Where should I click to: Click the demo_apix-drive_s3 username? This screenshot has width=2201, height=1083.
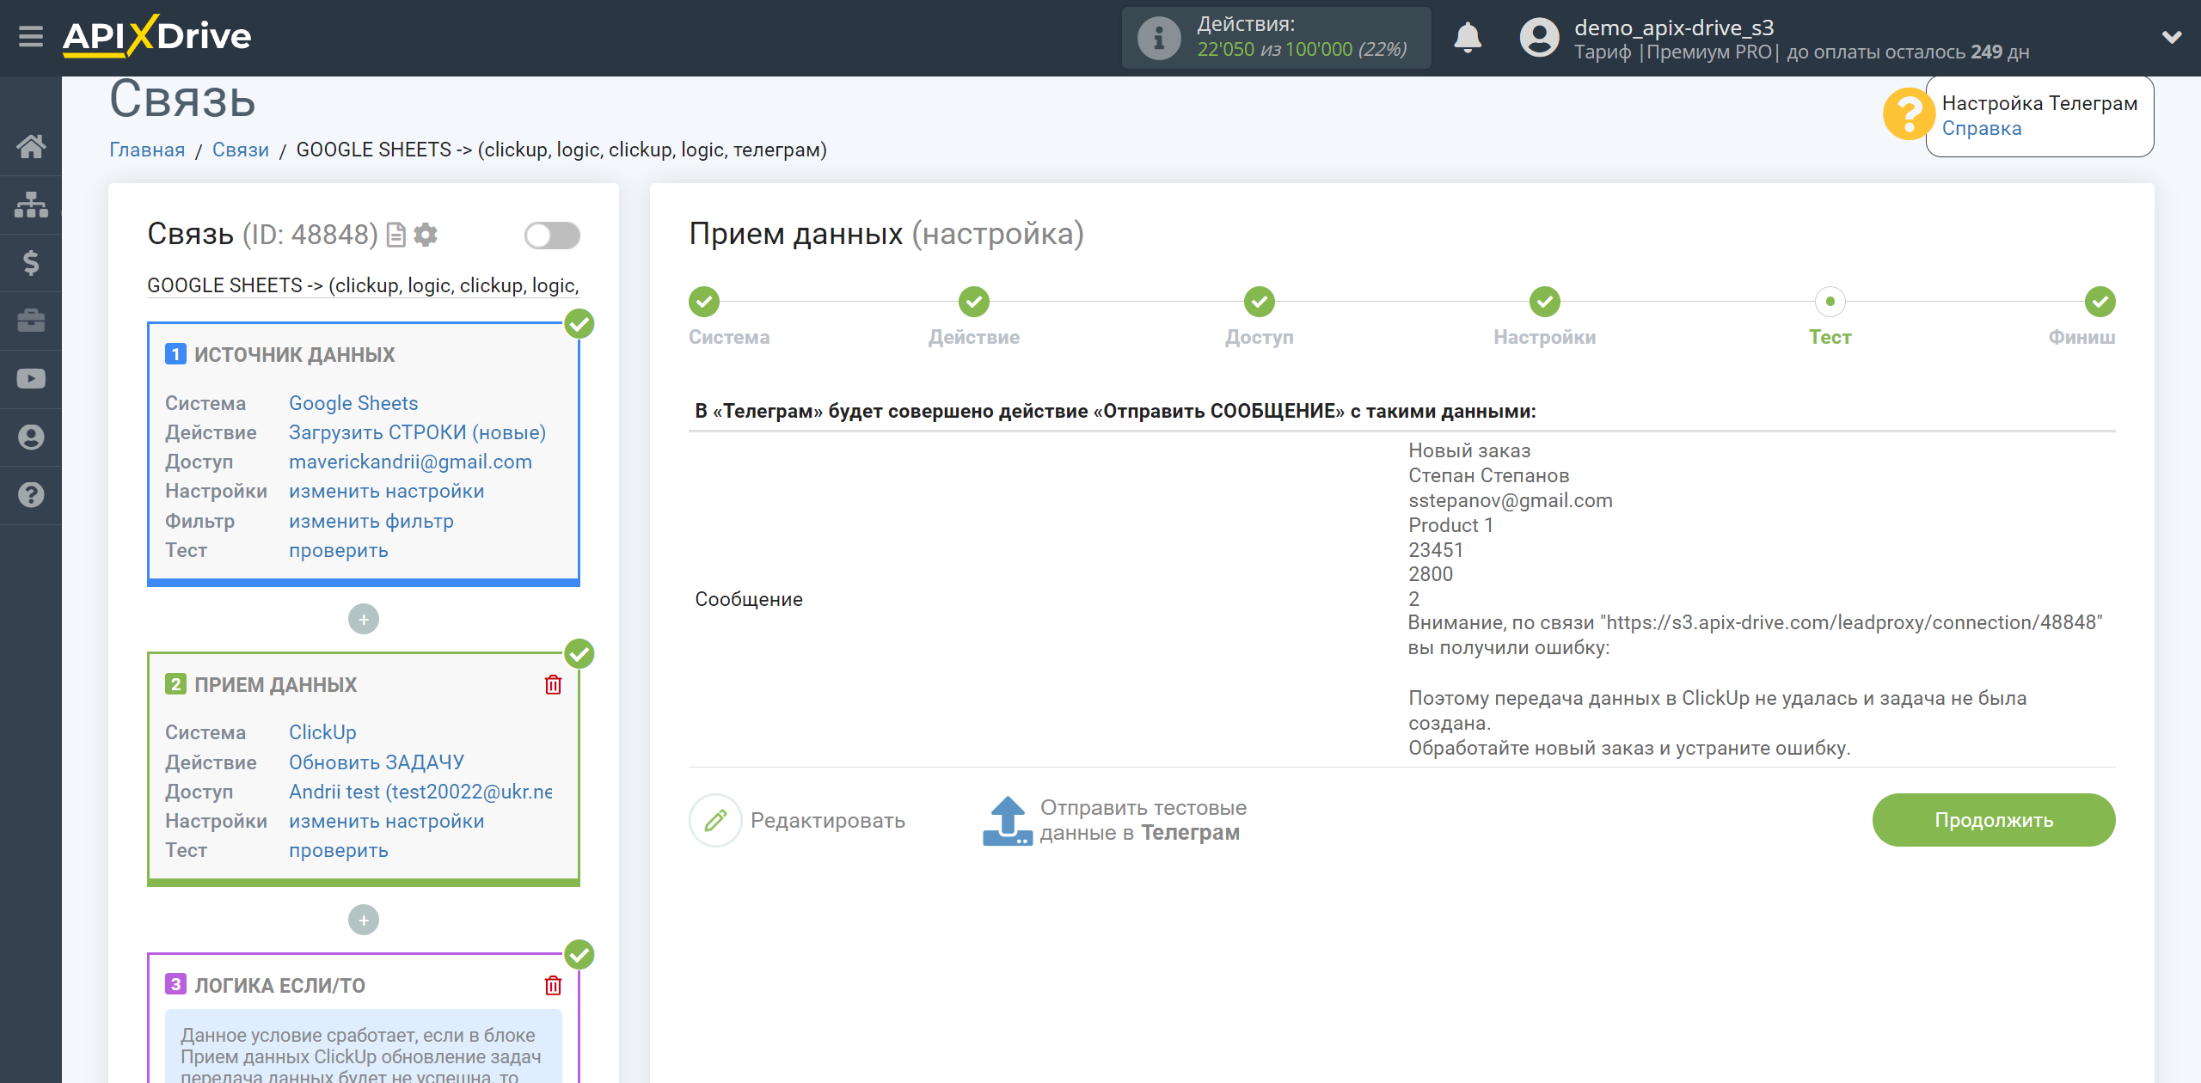(1674, 28)
